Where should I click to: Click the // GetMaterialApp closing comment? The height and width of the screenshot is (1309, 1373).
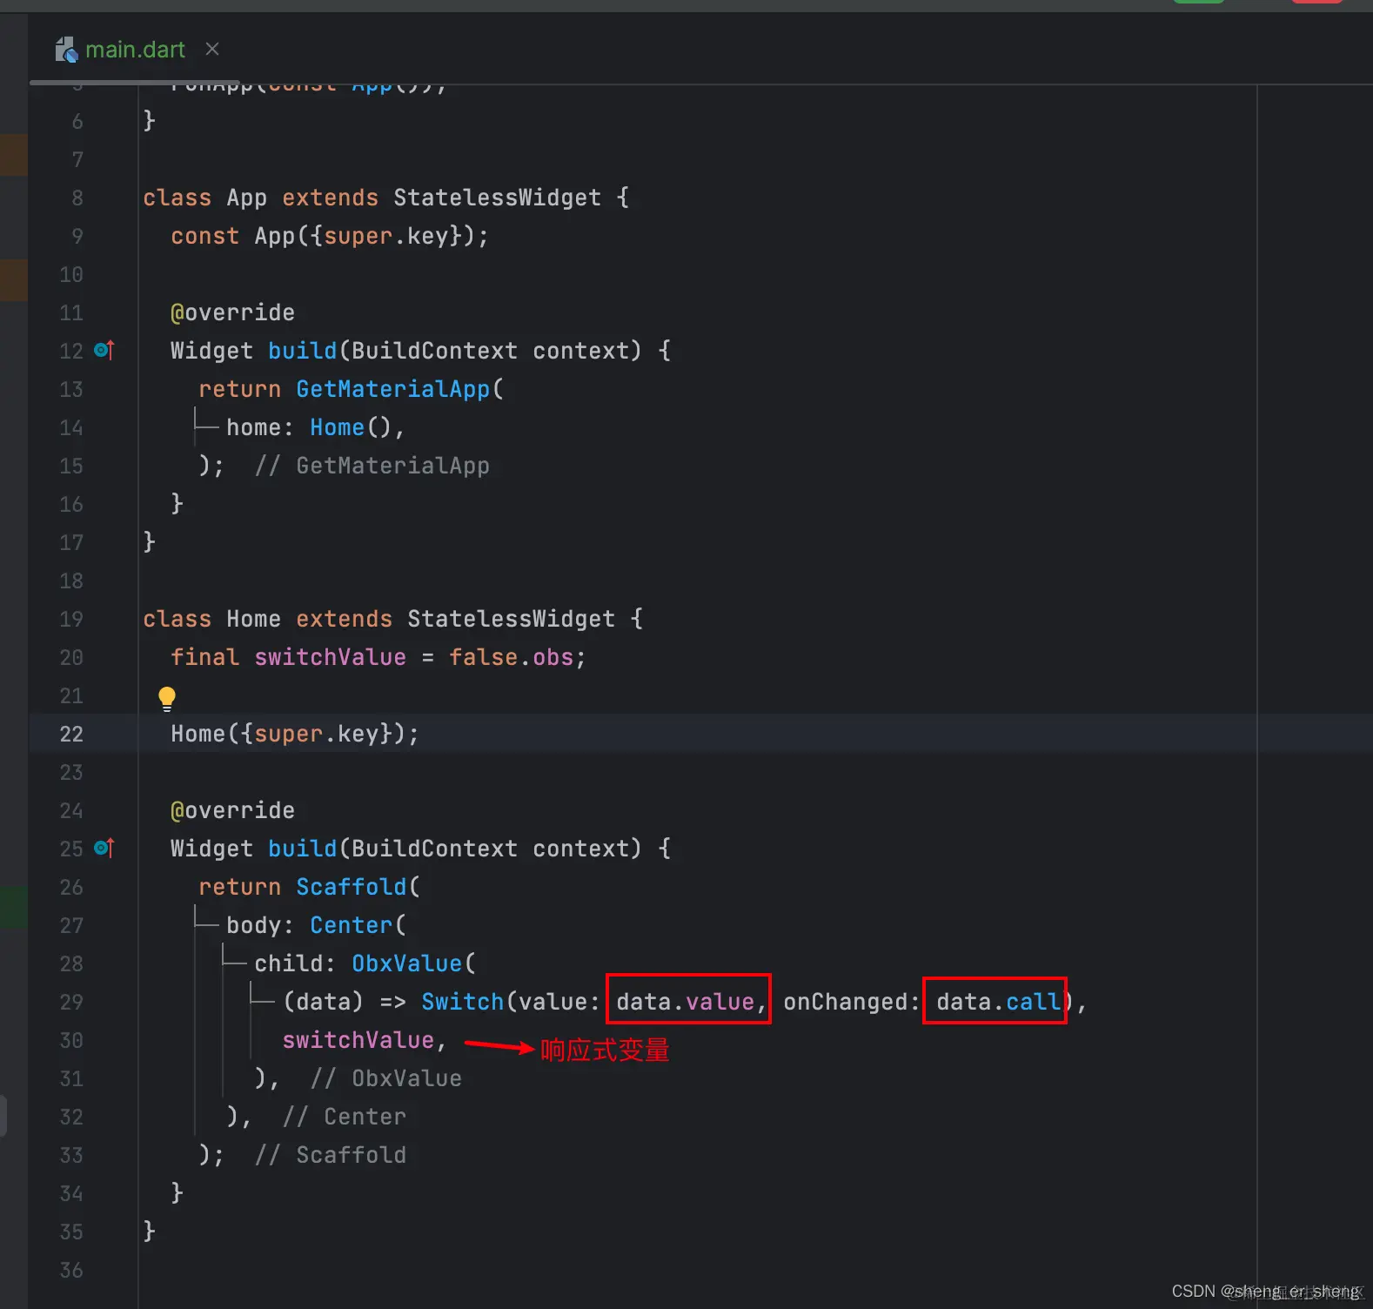(372, 466)
